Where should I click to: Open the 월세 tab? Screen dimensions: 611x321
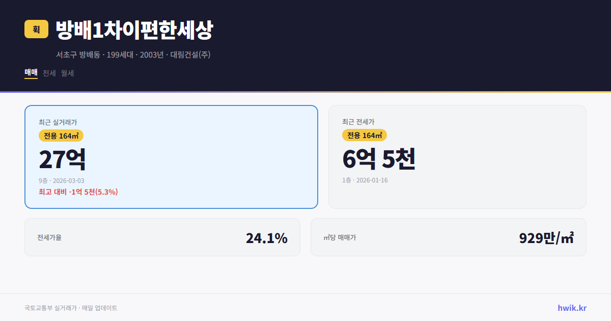67,73
